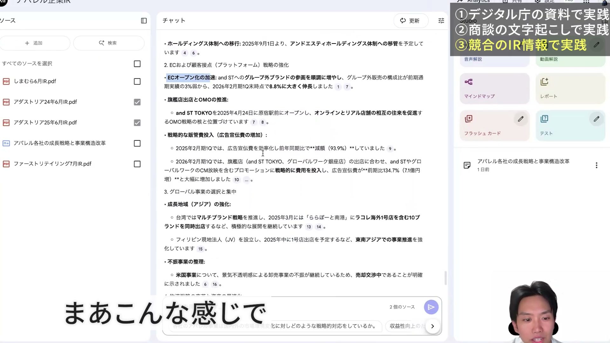Open citation 14 in chat
Image resolution: width=610 pixels, height=343 pixels.
click(319, 227)
